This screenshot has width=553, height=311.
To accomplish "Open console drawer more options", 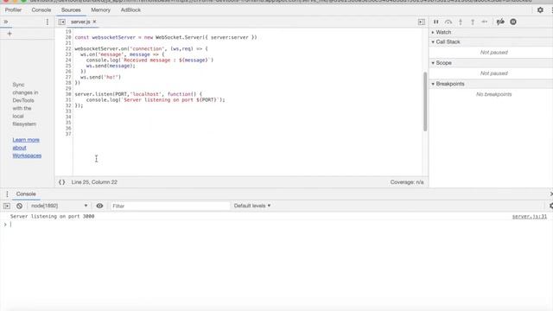I will click(x=7, y=194).
